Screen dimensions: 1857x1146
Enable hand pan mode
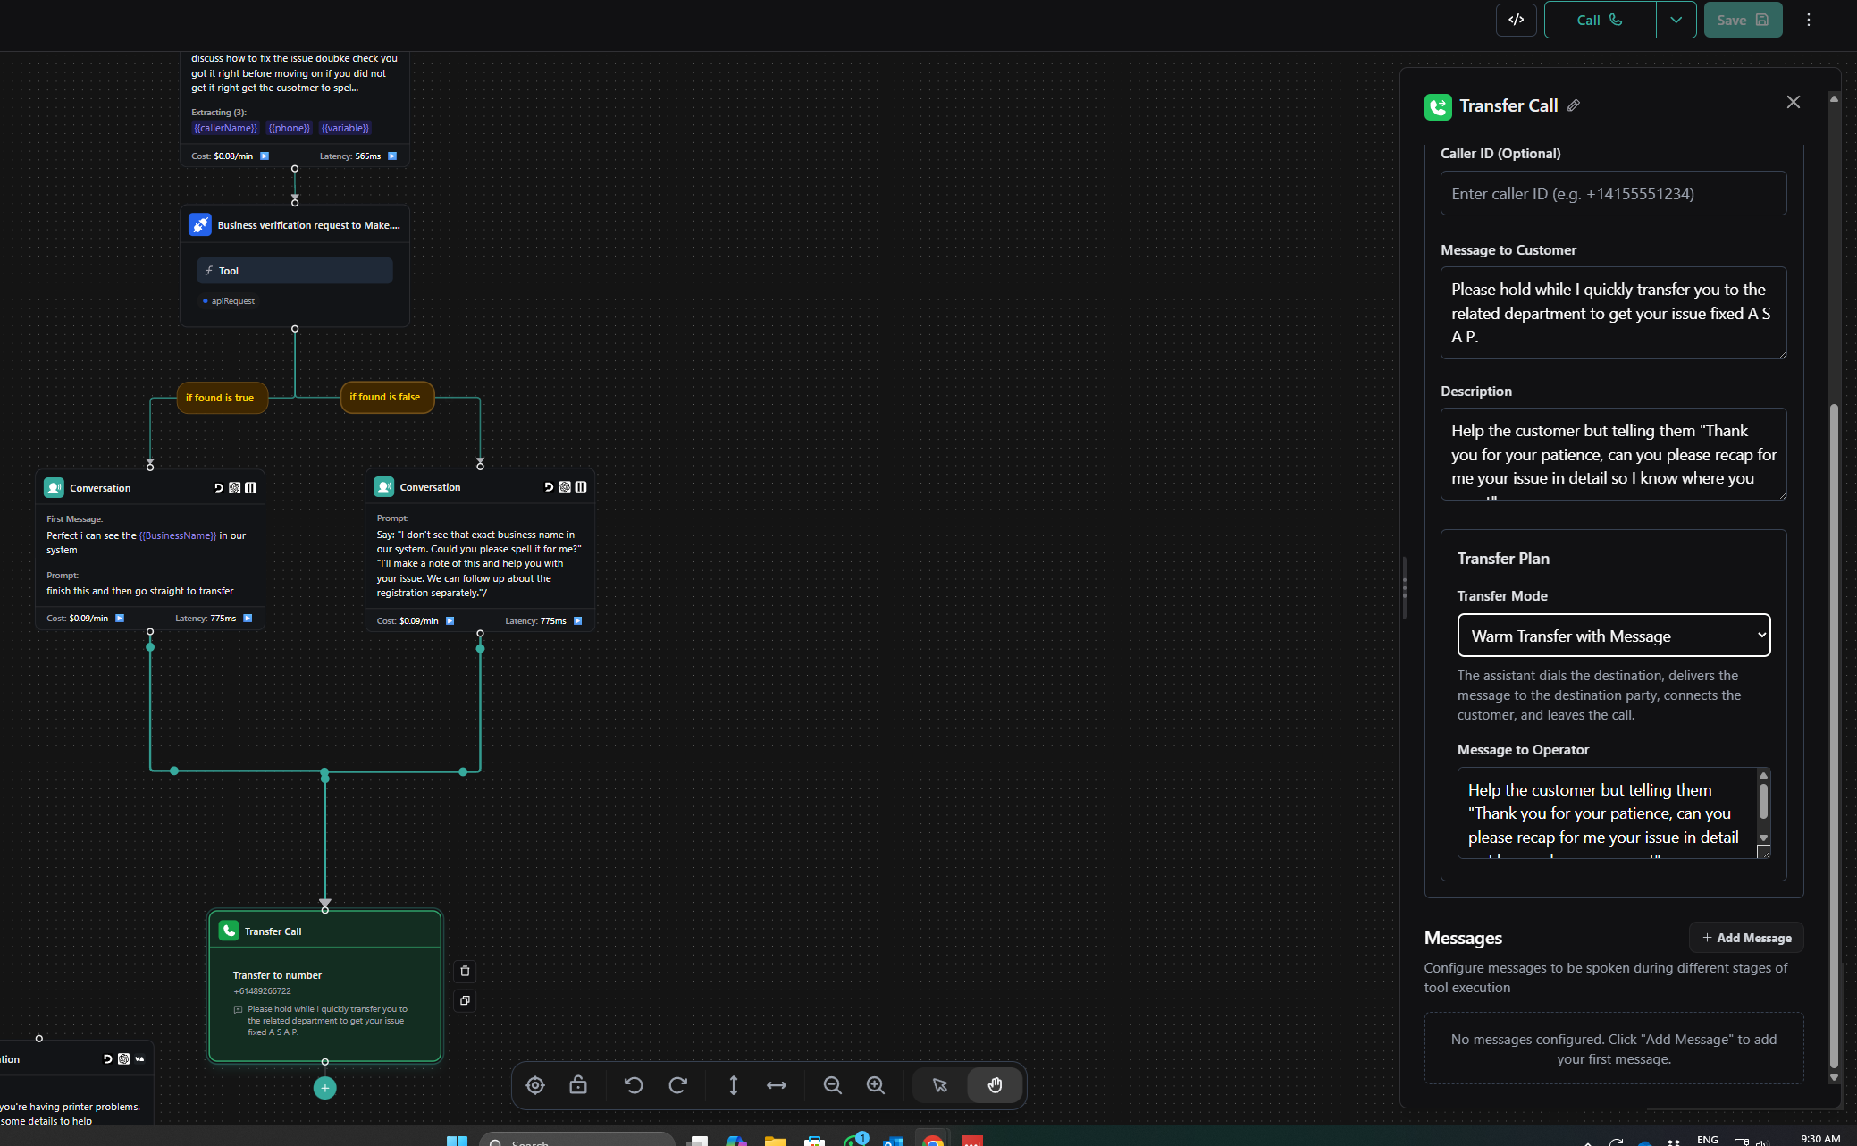pos(995,1085)
